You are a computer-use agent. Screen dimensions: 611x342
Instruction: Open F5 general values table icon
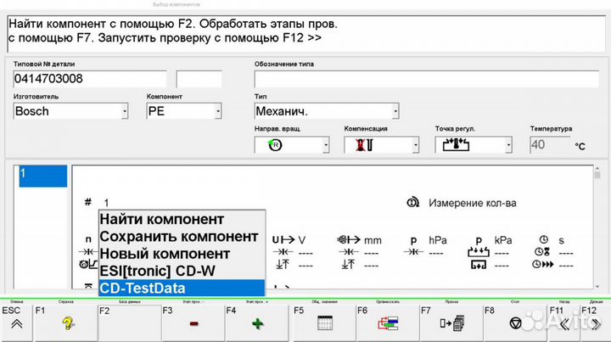click(324, 322)
